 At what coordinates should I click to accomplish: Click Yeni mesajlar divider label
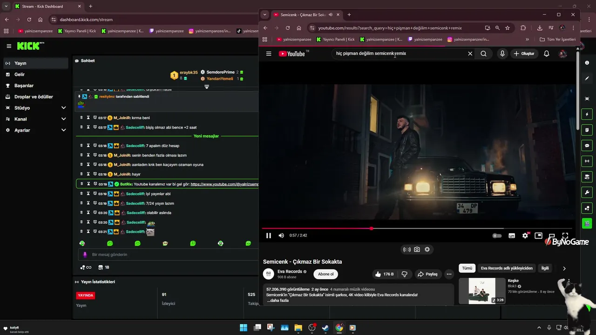point(206,136)
